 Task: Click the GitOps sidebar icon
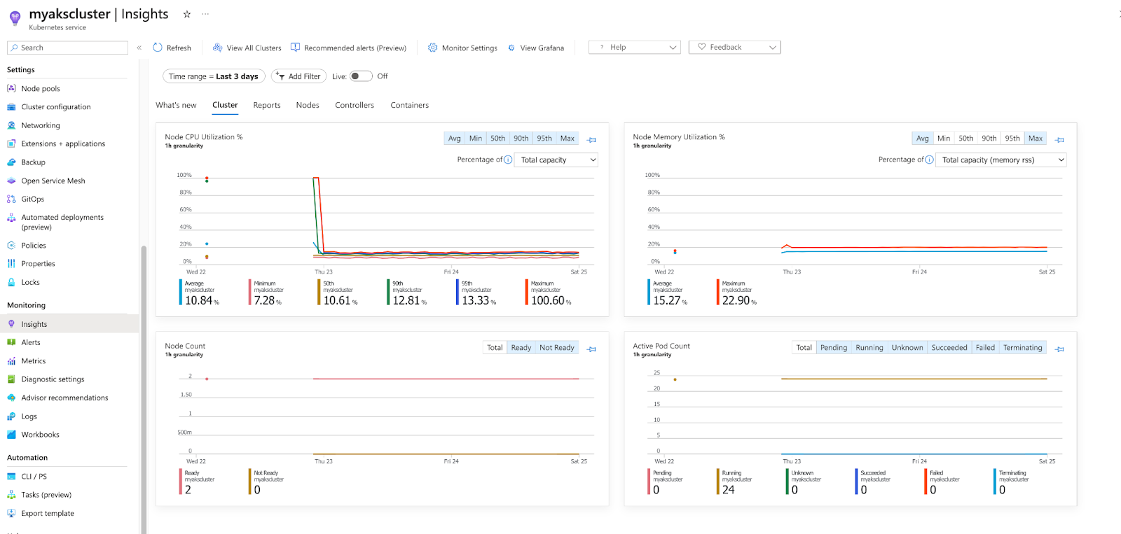pos(11,199)
